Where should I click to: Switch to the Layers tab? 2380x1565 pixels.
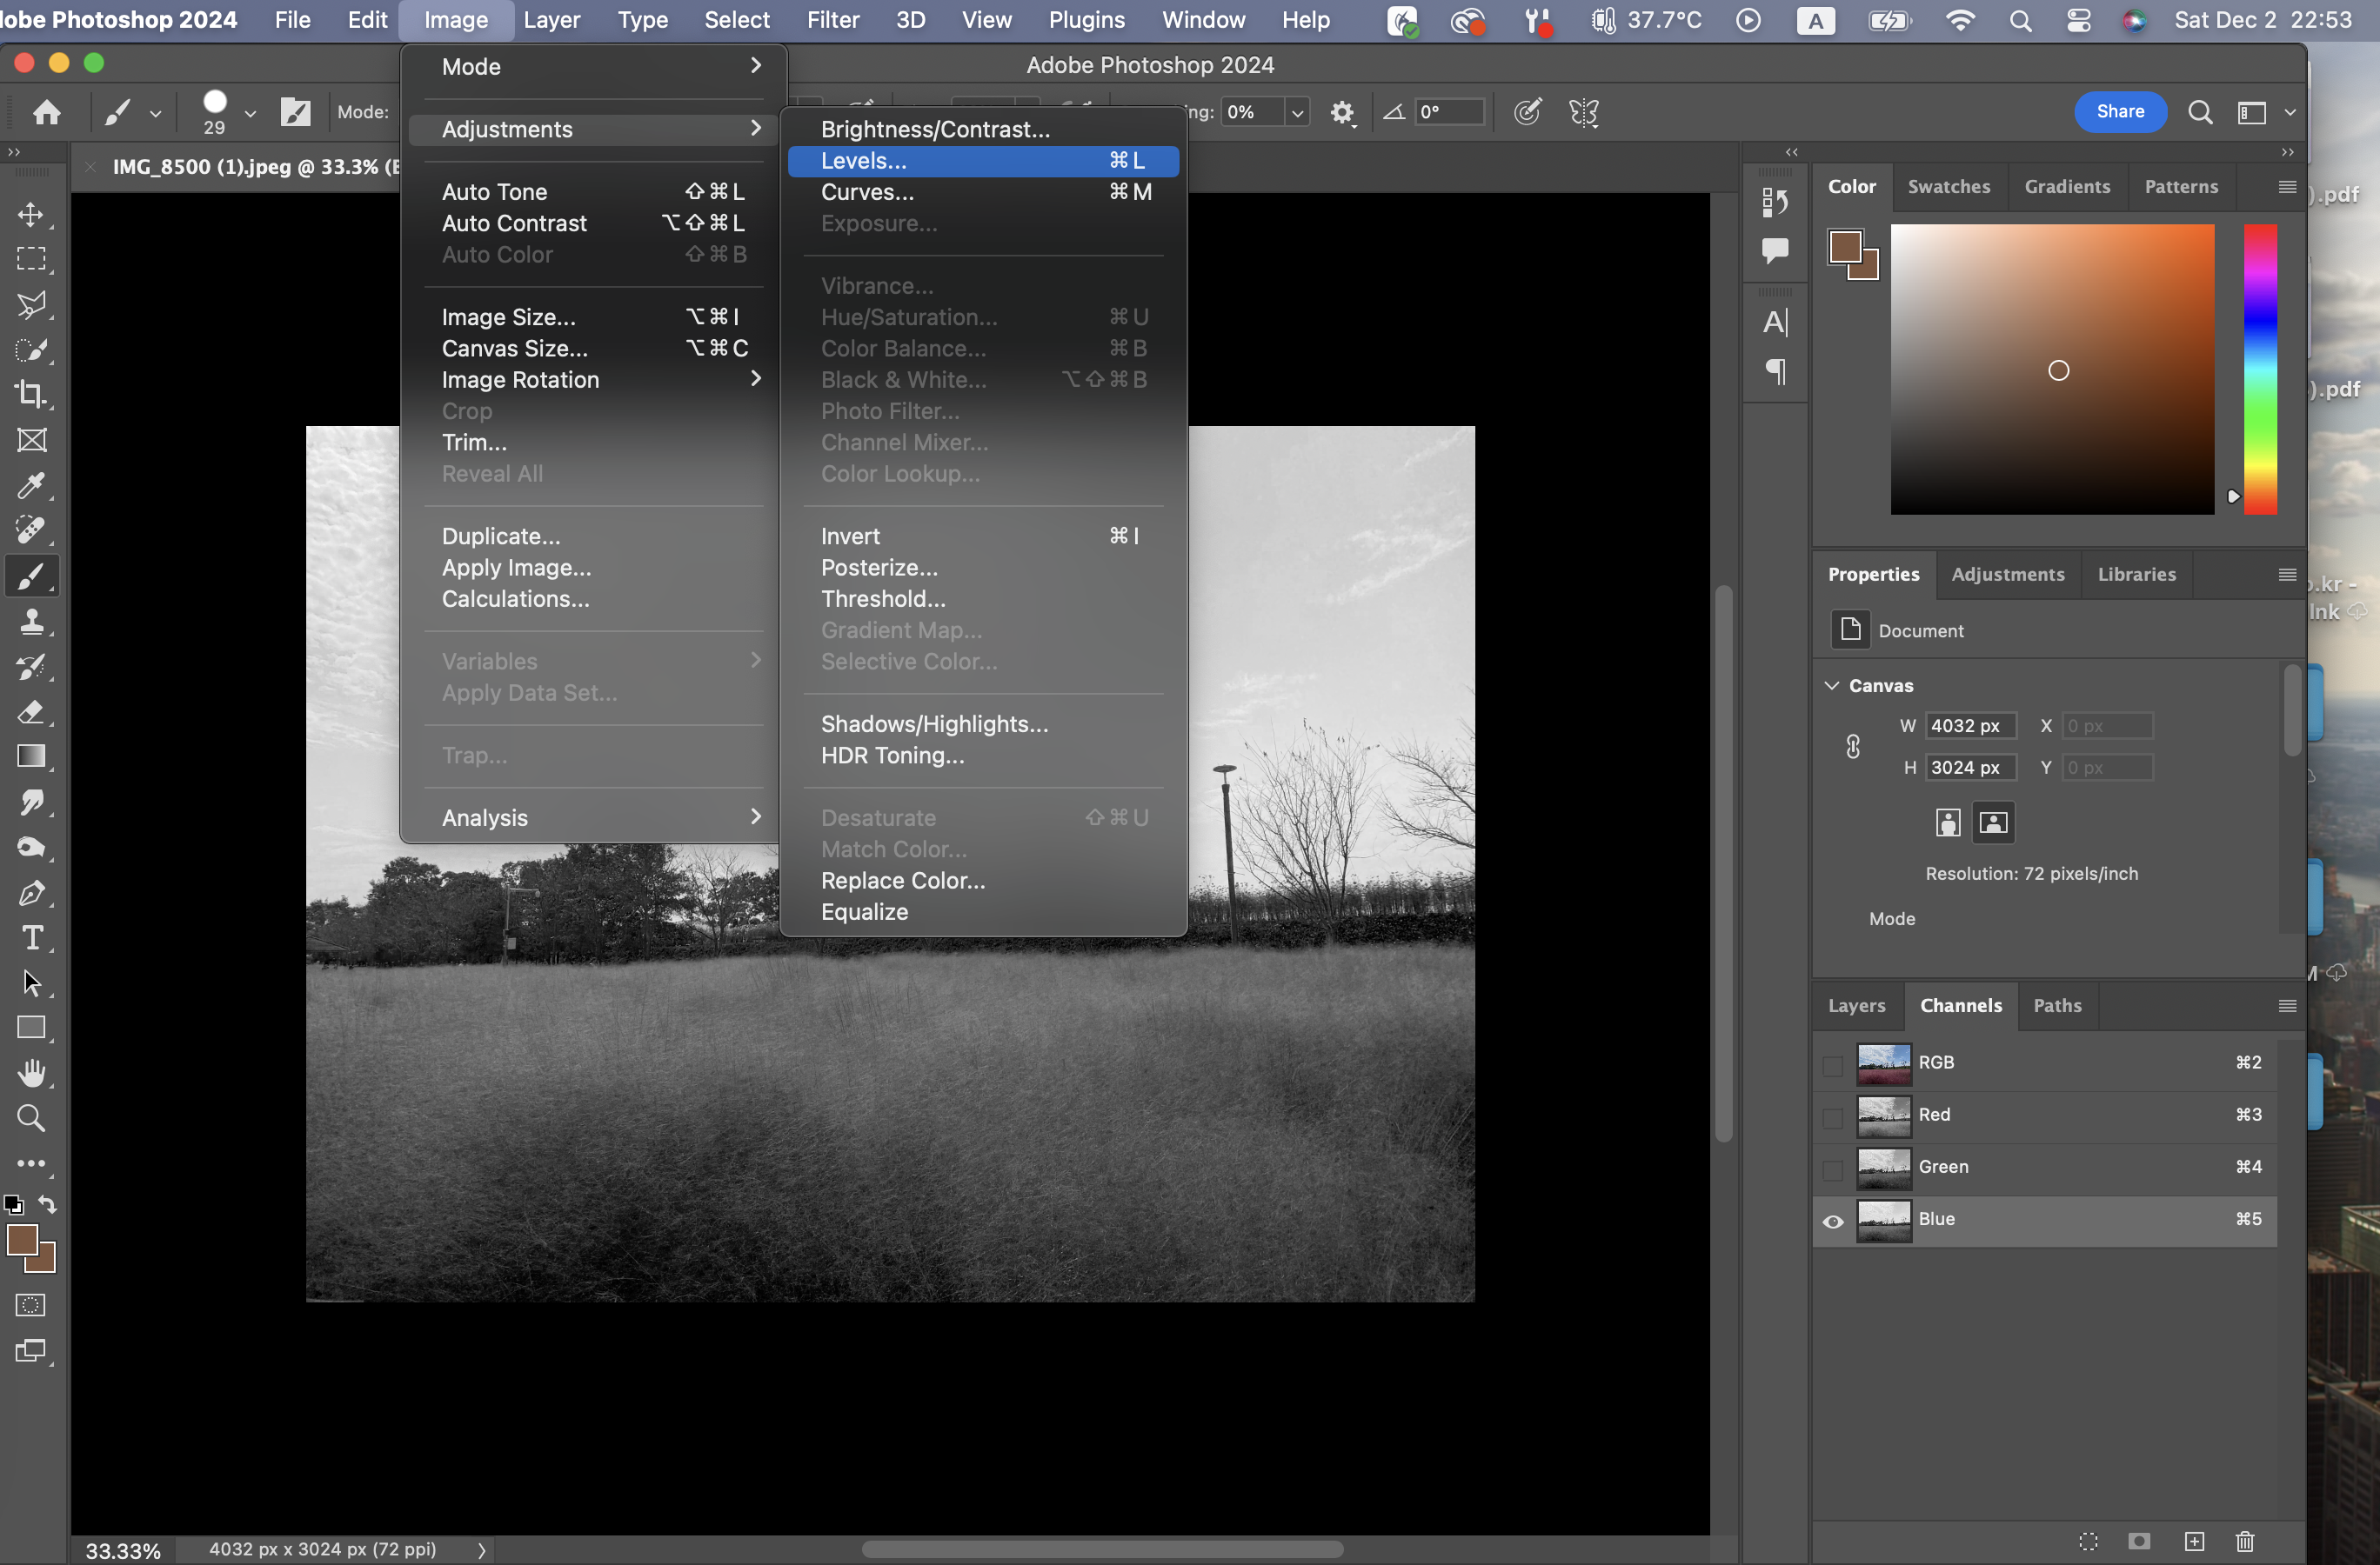1856,1005
